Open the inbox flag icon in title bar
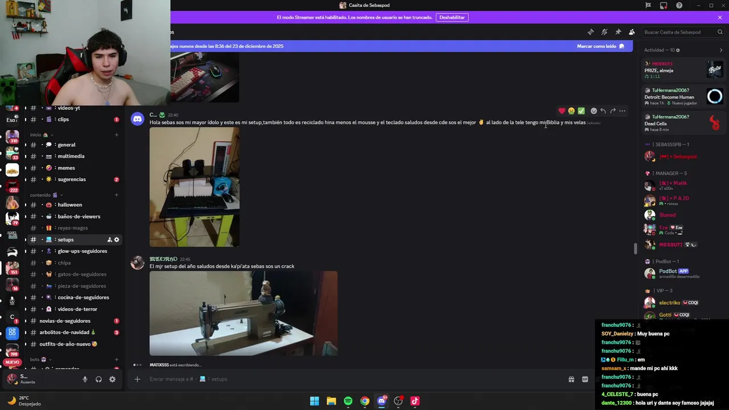The height and width of the screenshot is (410, 729). [x=648, y=5]
